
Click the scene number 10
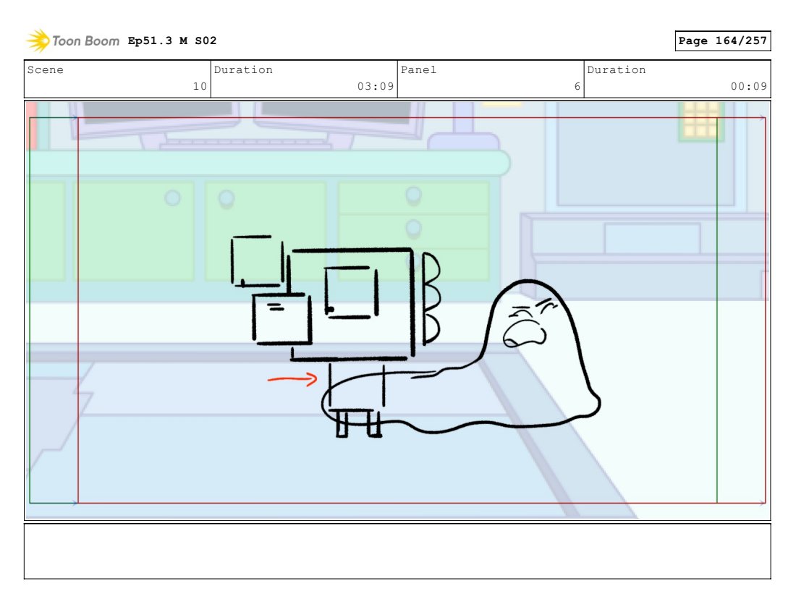coord(199,87)
